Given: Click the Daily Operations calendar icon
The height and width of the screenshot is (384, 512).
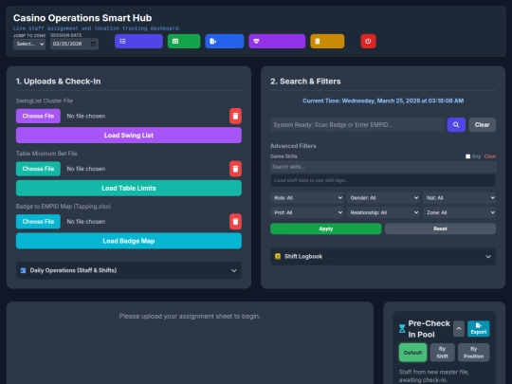Looking at the screenshot, I should click(23, 270).
